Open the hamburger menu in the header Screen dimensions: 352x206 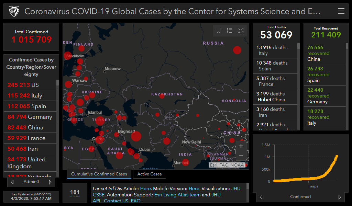tap(341, 11)
